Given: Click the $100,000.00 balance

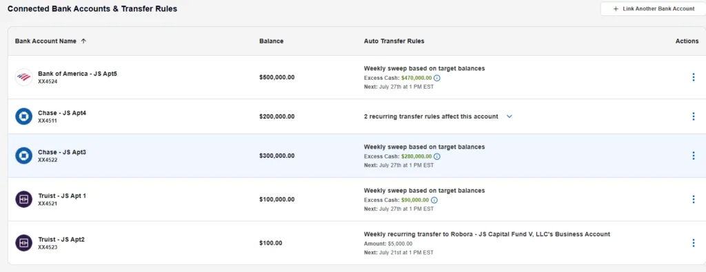Looking at the screenshot, I should (x=277, y=199).
